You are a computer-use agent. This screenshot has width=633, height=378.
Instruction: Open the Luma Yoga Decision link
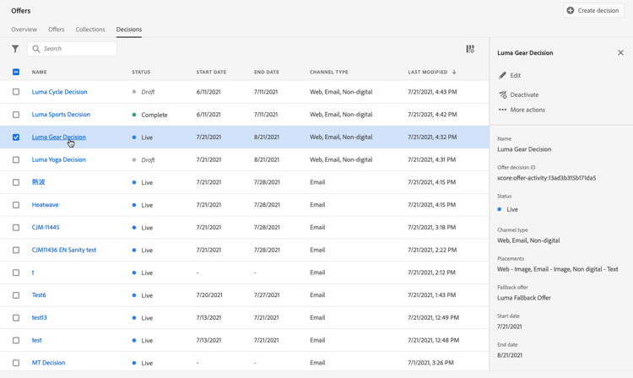pyautogui.click(x=59, y=159)
